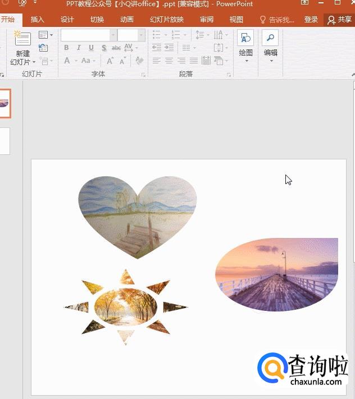
Task: Open the Text Direction menu
Action: [x=221, y=35]
